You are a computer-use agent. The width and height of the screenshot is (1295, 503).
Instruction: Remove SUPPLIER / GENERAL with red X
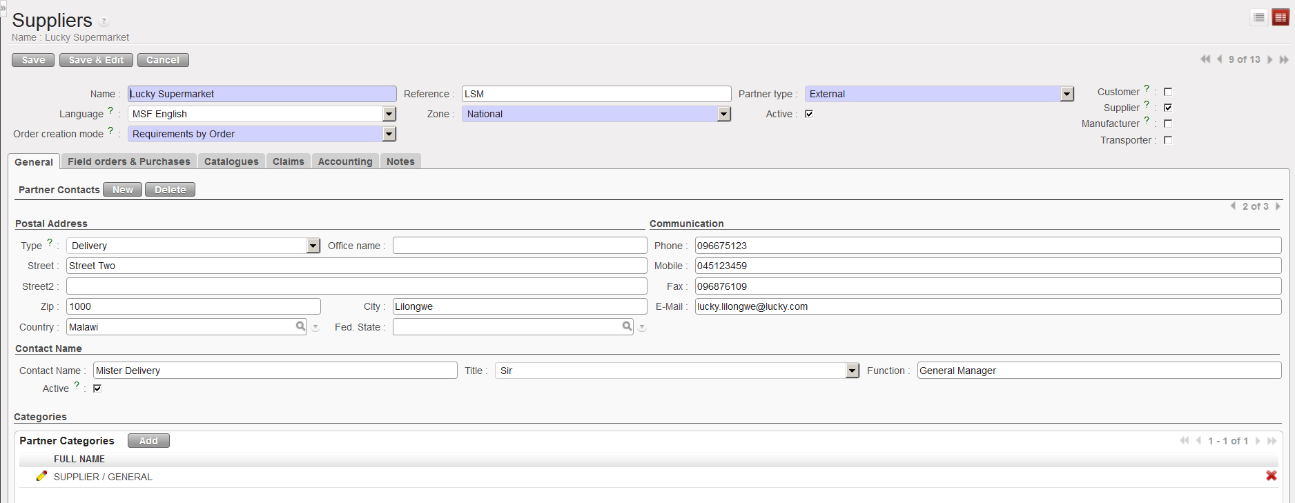click(1271, 475)
